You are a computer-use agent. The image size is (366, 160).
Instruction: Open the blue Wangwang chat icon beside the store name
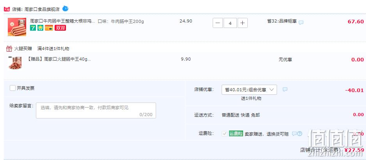(x=66, y=9)
